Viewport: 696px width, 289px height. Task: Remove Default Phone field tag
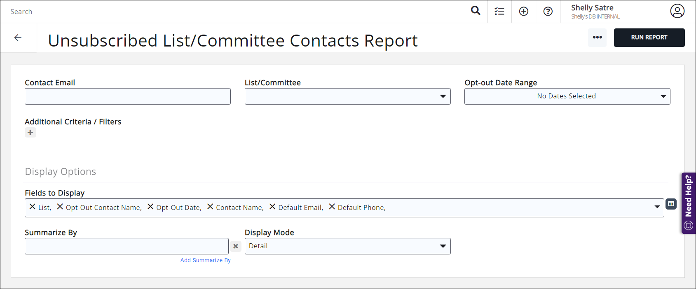332,207
